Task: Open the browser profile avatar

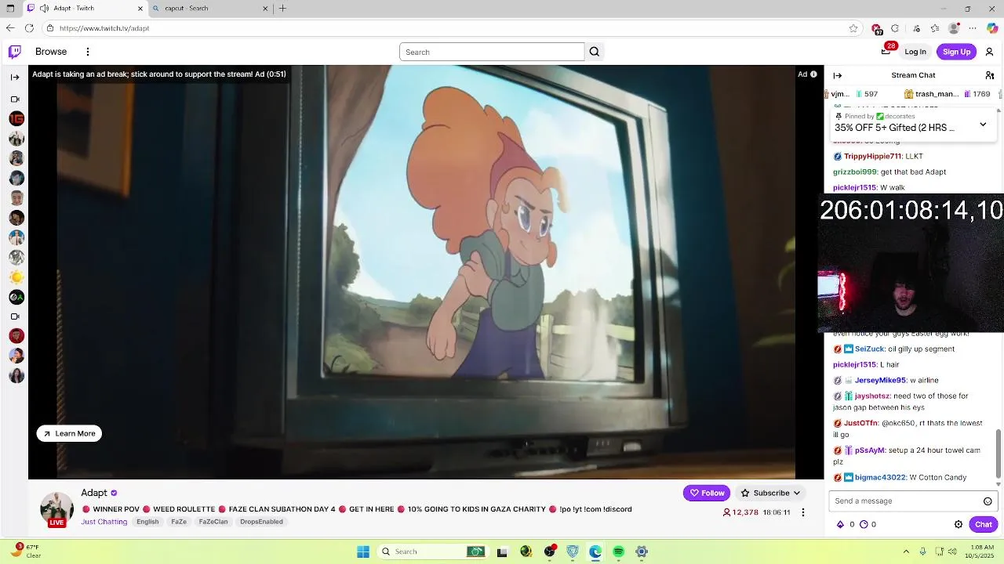Action: (x=954, y=28)
